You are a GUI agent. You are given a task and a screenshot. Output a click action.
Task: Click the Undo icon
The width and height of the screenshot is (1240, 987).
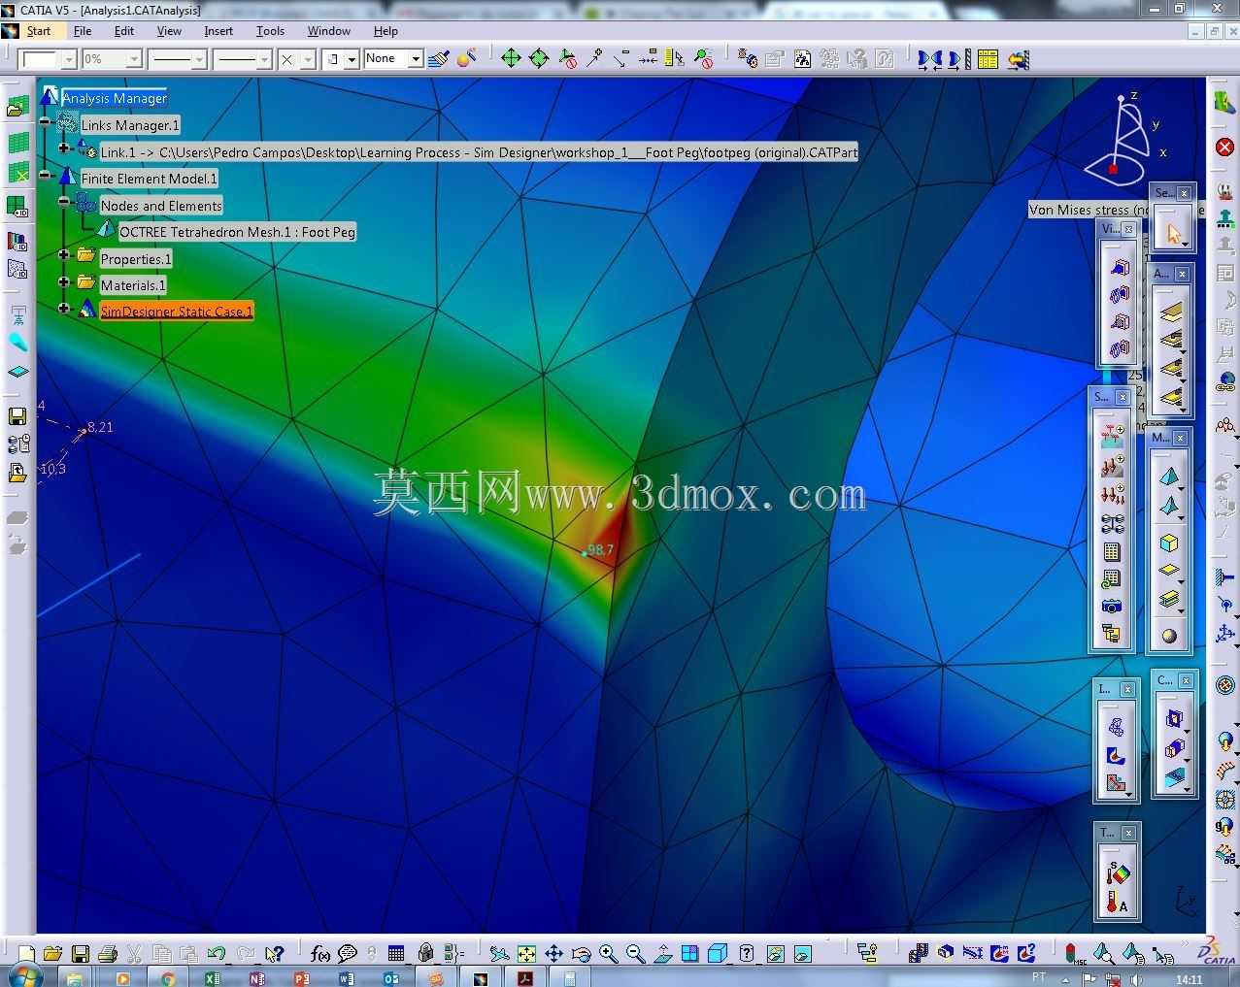point(217,954)
